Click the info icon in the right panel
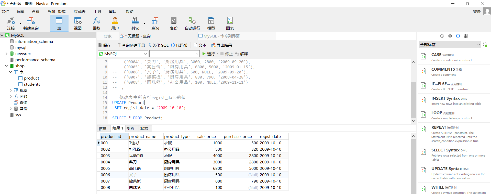491x194 pixels. [x=442, y=36]
